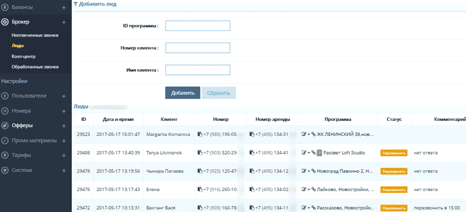
Task: Click the link icon for ЖК ЛЕНИНСКИЙ 38
Action: (313, 134)
